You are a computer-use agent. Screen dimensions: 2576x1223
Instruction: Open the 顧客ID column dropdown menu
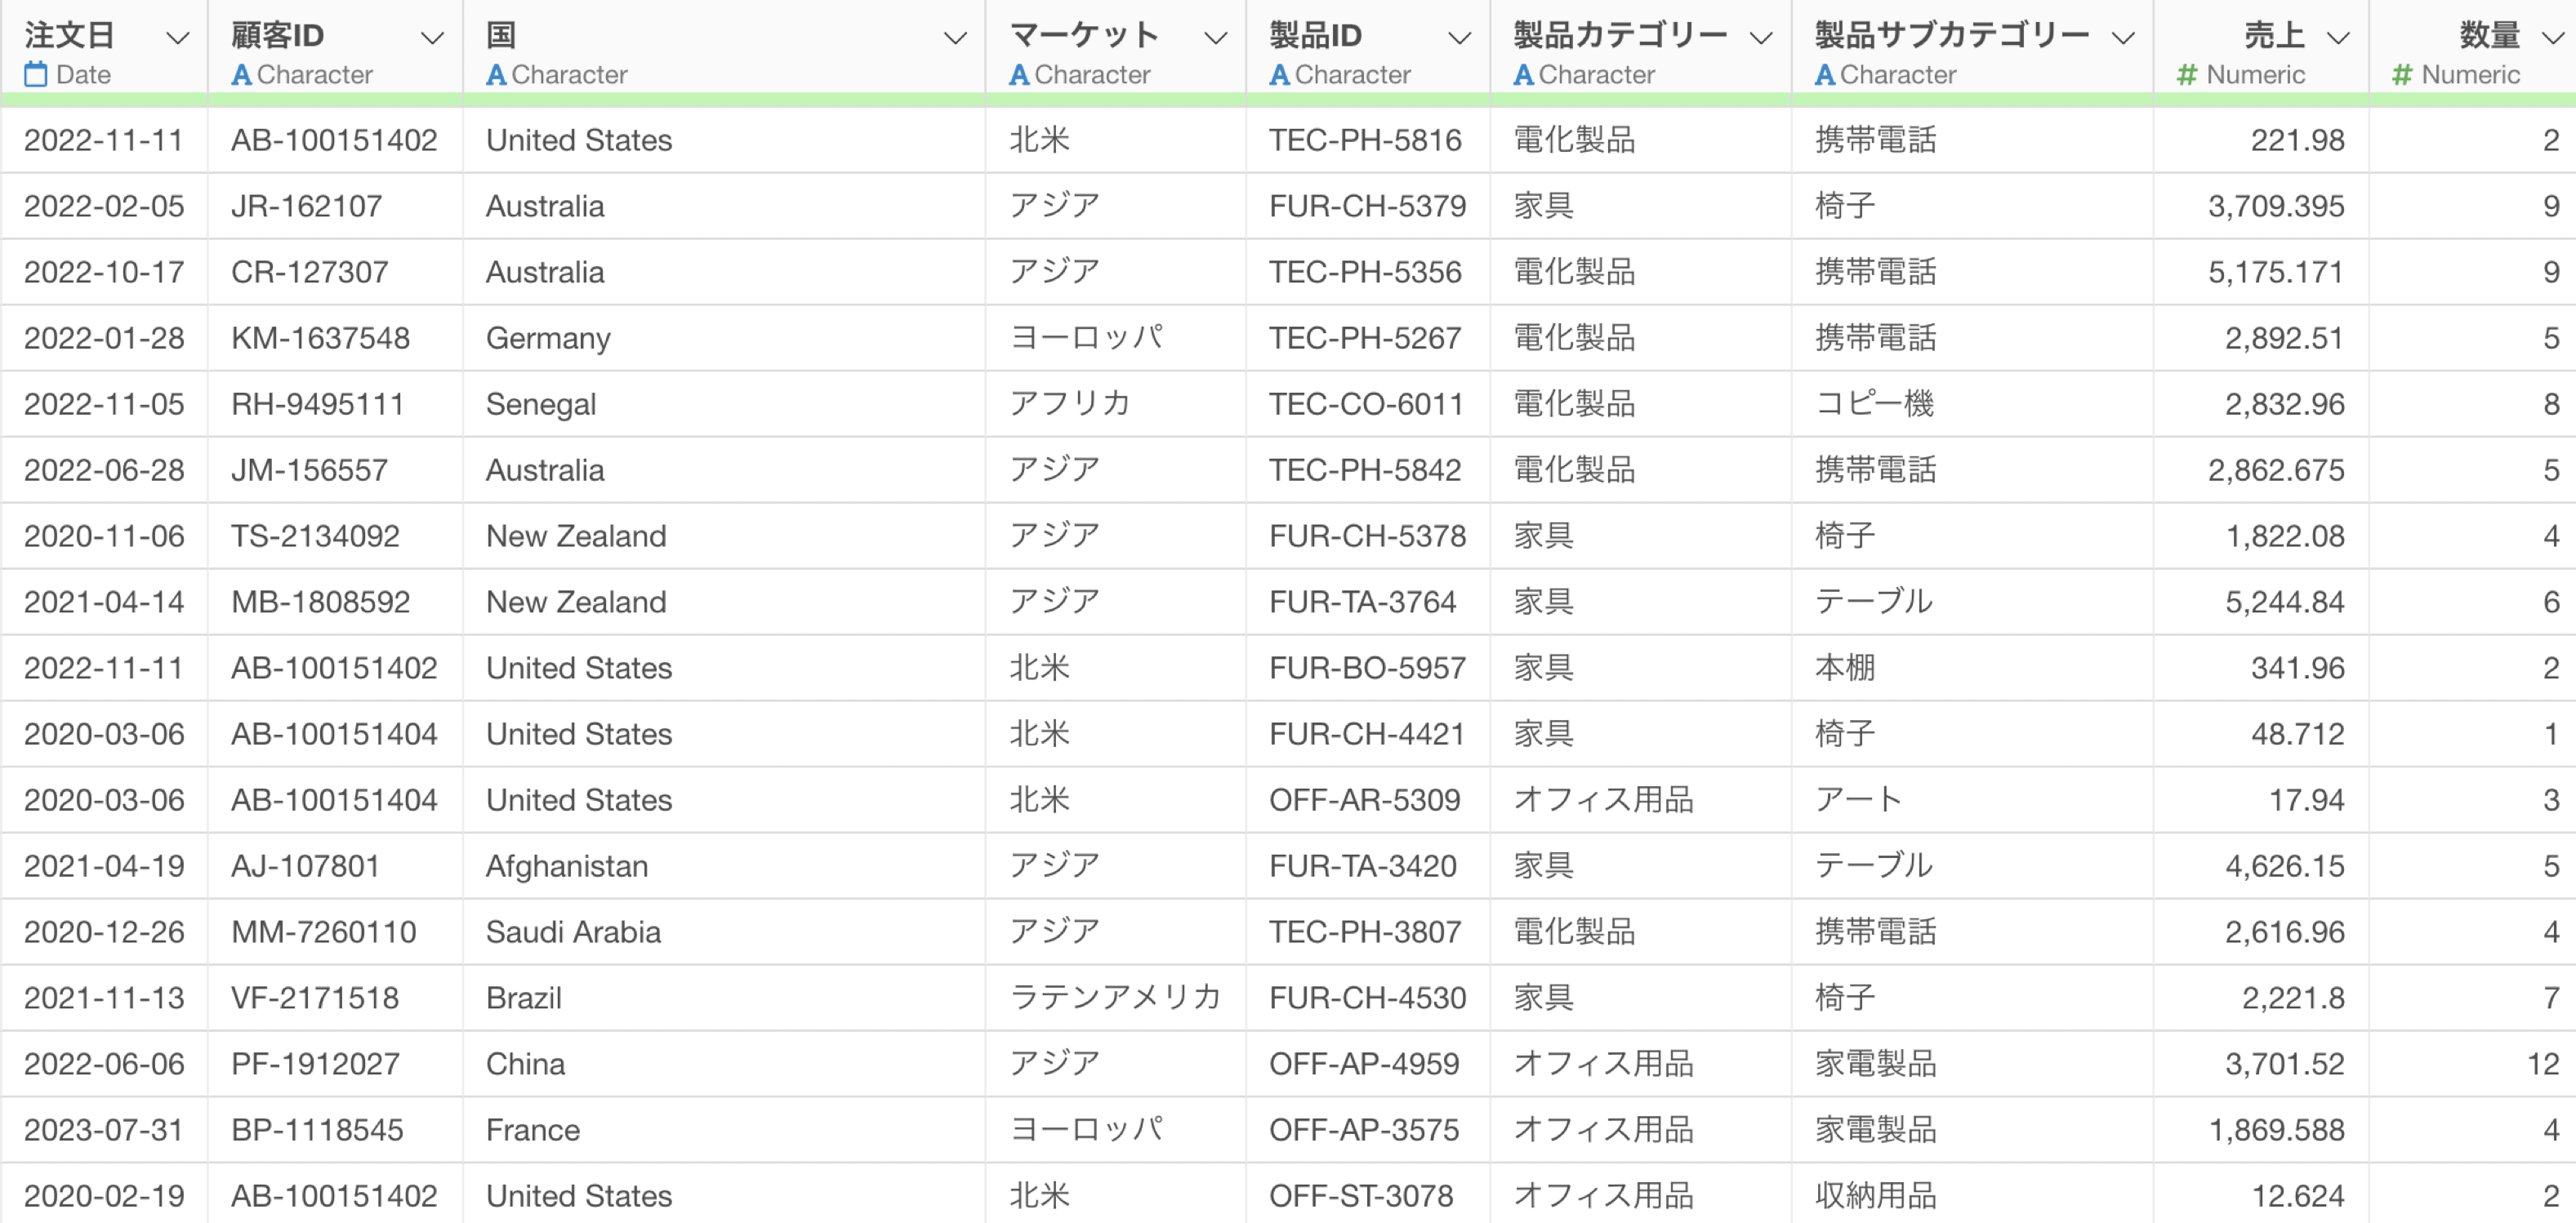pos(432,38)
